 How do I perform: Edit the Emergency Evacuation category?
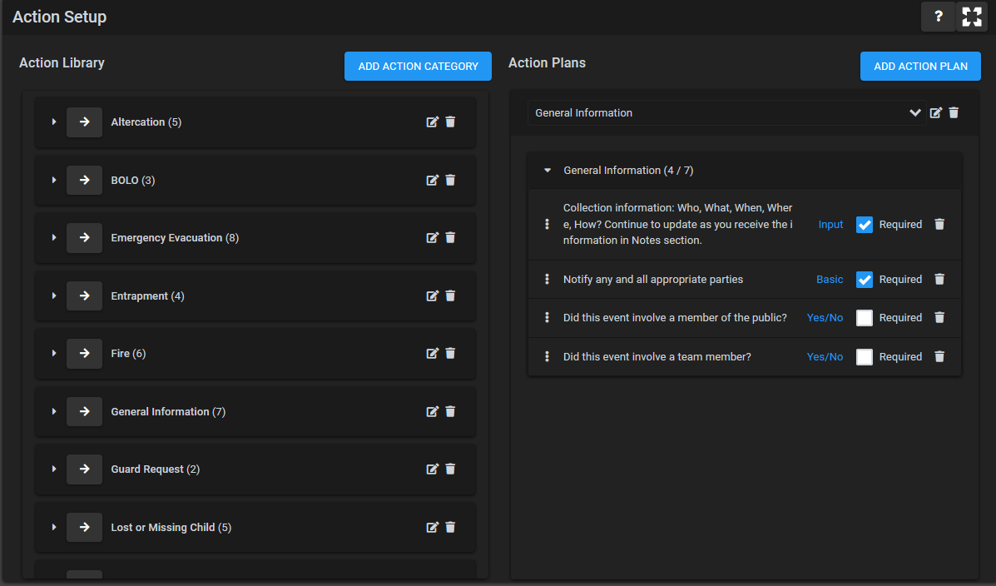432,238
